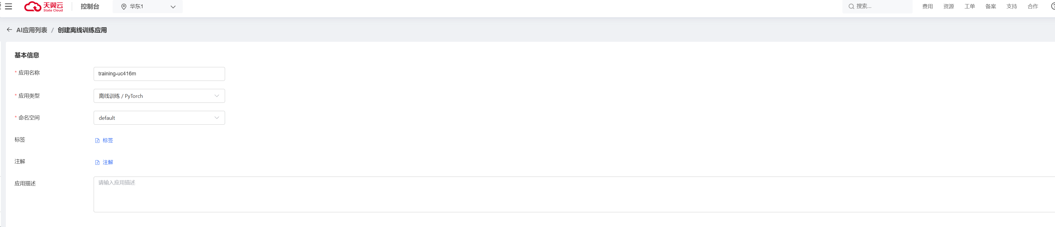Go to 控制台 console home
Viewport: 1055px width, 227px height.
[90, 6]
